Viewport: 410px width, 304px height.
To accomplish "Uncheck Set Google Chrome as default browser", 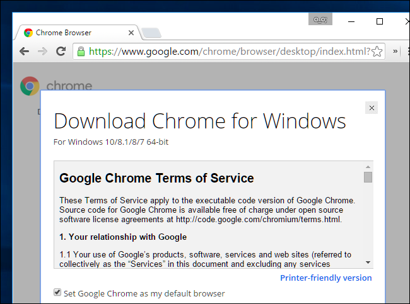I will click(x=58, y=293).
